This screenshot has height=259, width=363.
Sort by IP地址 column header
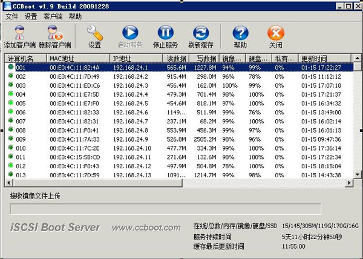pyautogui.click(x=136, y=59)
